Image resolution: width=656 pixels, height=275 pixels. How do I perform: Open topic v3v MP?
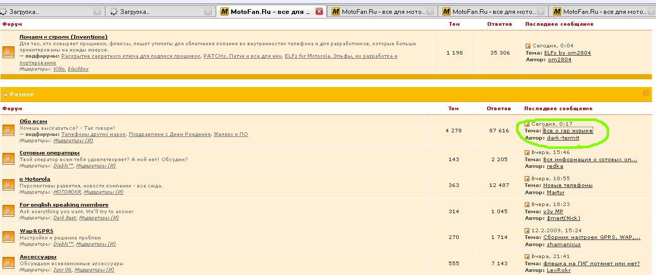click(553, 212)
